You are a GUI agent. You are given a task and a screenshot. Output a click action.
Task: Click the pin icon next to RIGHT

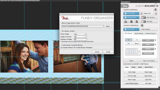(155, 44)
